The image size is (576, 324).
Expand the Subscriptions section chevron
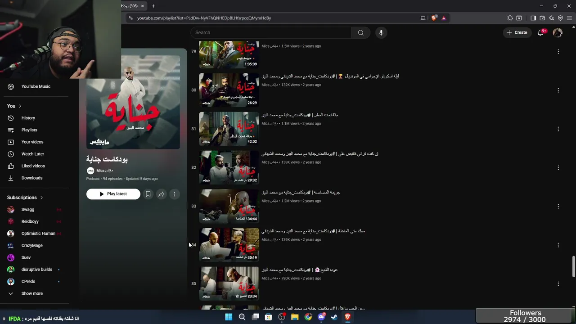(41, 198)
